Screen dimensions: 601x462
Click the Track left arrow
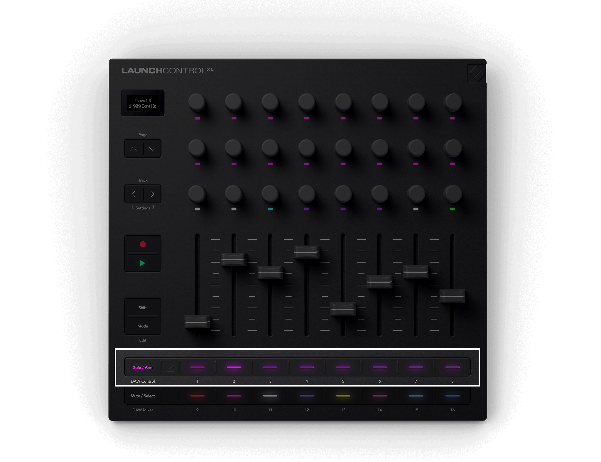coord(134,194)
